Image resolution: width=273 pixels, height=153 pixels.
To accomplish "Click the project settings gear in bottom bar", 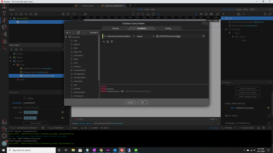I will click(43, 128).
